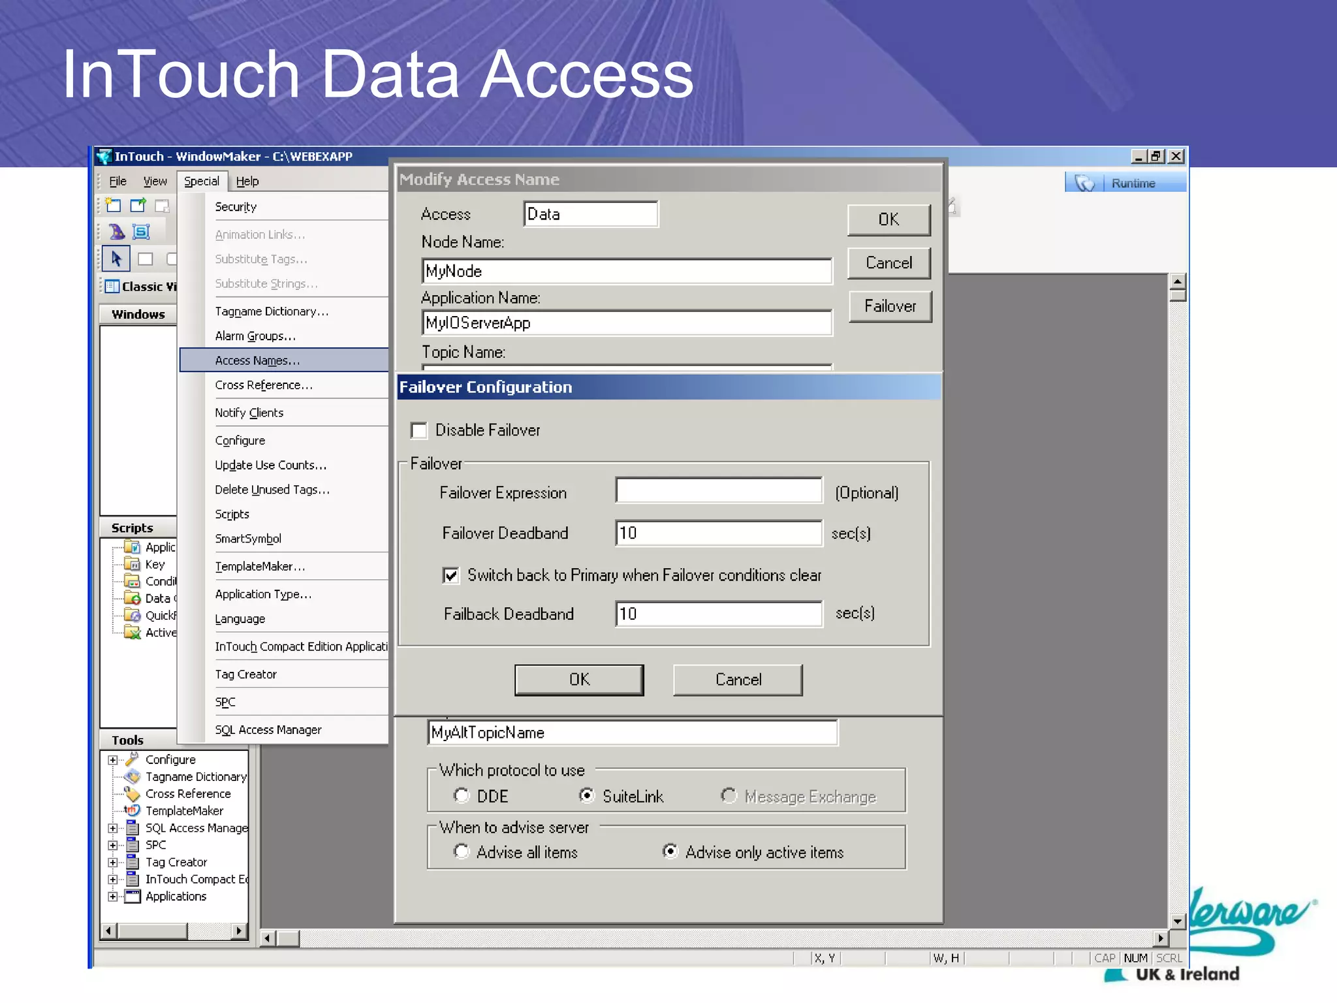Click the Application Name field MyIOServerApp

pyautogui.click(x=627, y=323)
